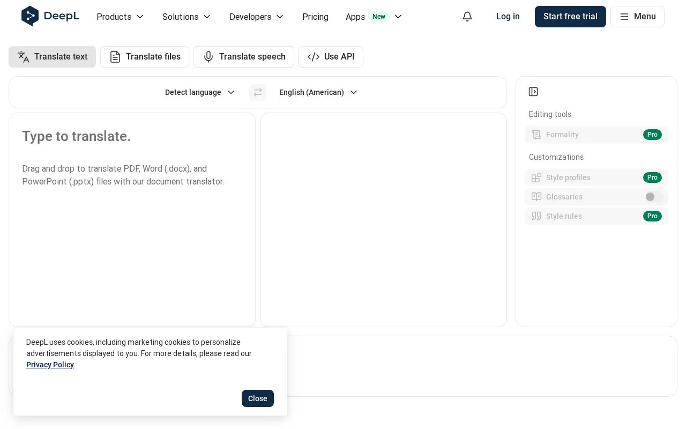Click the New badge next to Apps
The width and height of the screenshot is (686, 429).
(x=379, y=17)
